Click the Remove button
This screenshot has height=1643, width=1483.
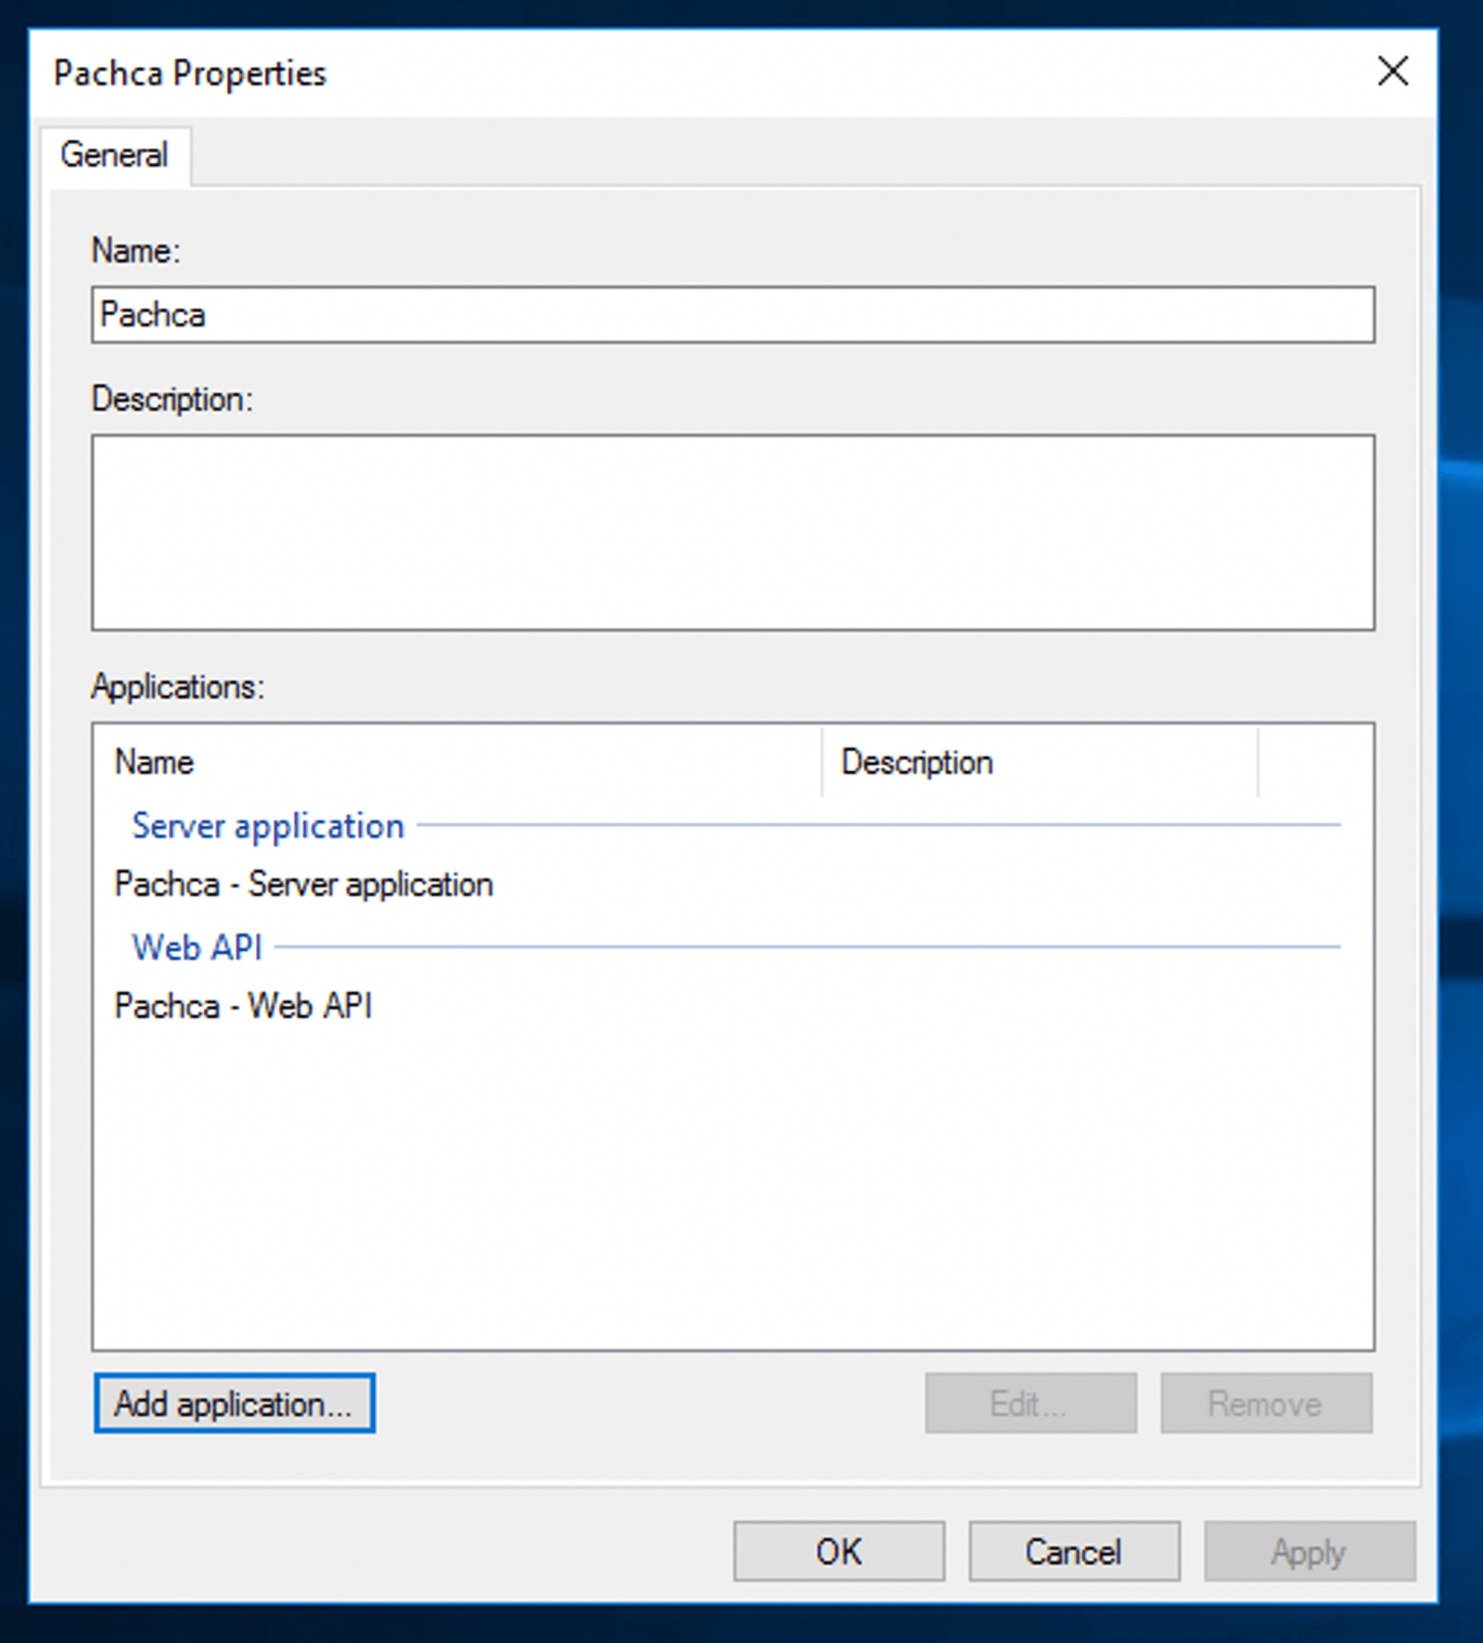click(1264, 1404)
